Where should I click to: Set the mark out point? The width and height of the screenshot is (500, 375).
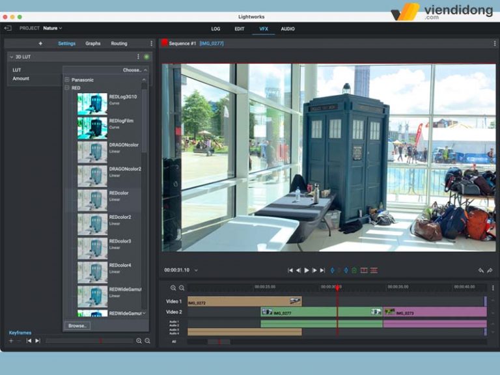[346, 270]
